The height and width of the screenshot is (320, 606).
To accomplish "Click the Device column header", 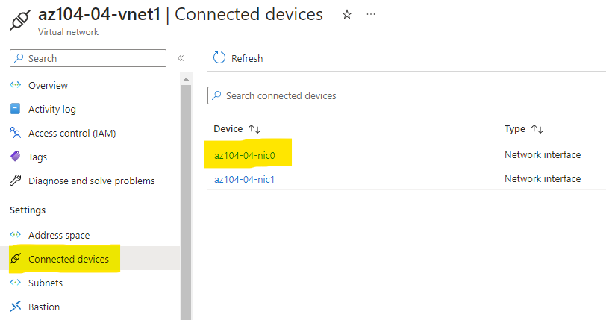I will coord(228,129).
